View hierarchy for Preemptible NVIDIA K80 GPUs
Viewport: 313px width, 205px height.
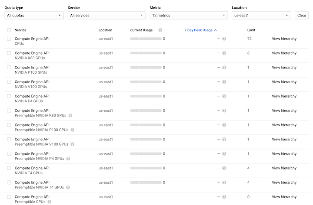coord(284,111)
